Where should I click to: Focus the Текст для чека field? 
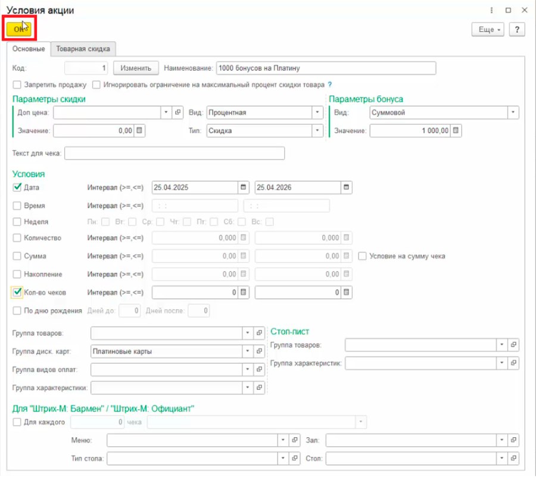[x=174, y=153]
